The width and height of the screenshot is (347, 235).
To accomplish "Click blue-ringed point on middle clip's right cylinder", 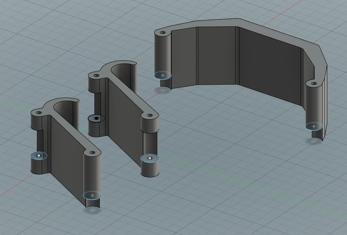I will (x=150, y=158).
